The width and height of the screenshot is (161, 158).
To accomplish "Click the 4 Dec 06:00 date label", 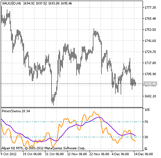I will [x=120, y=154].
